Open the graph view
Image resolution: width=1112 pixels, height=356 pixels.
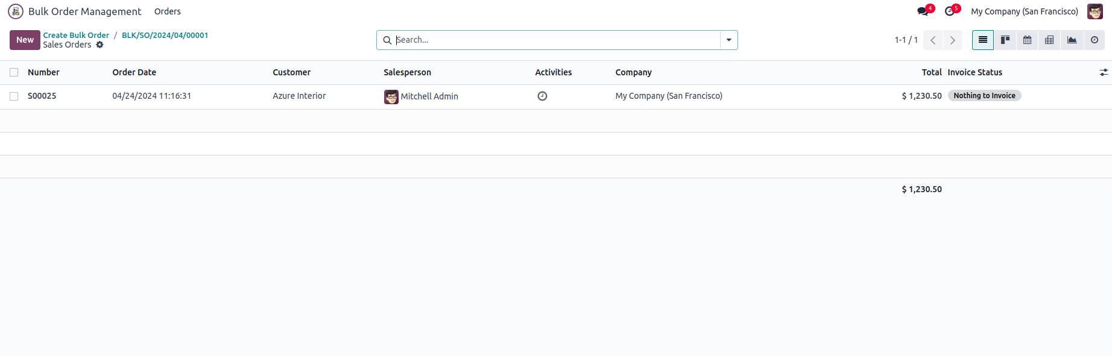(1072, 40)
